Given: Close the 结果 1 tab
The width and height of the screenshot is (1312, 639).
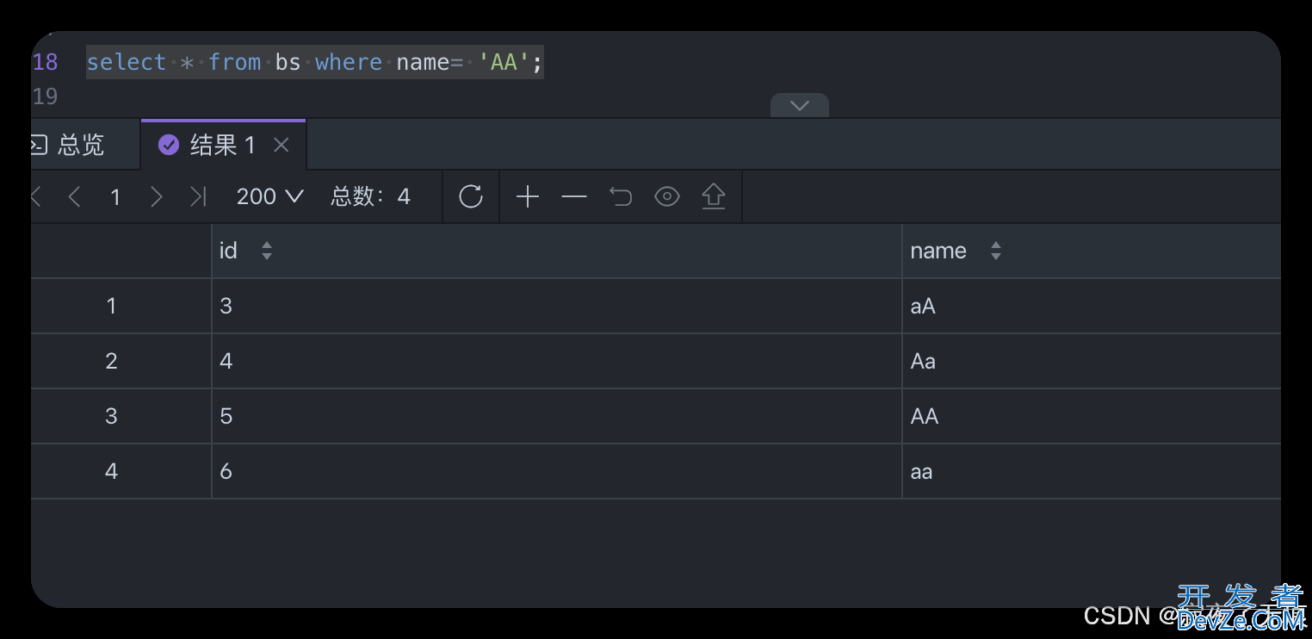Looking at the screenshot, I should [281, 146].
